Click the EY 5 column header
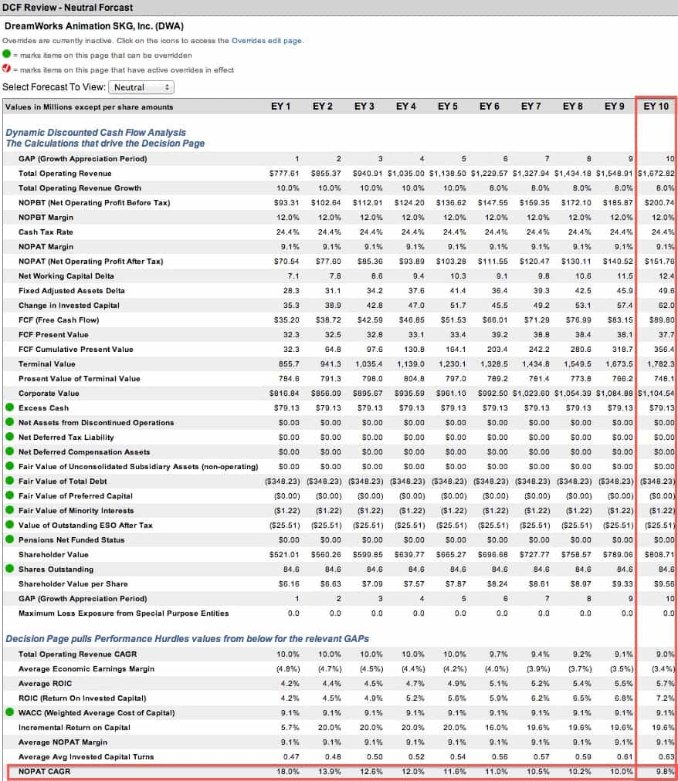 click(447, 106)
